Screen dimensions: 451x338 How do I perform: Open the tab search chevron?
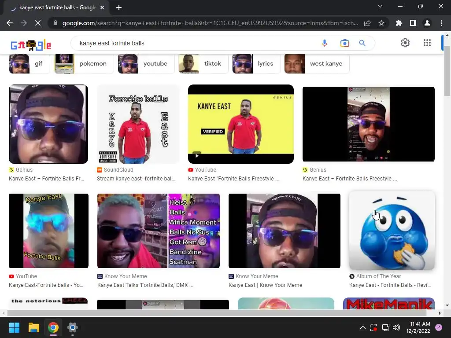pos(380,6)
